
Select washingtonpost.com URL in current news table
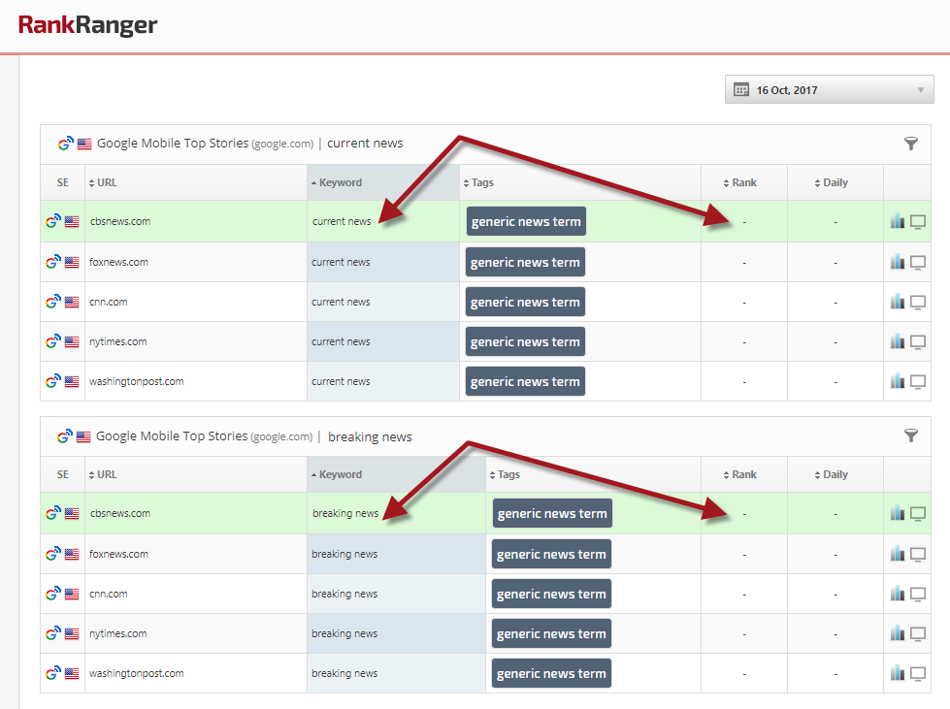point(136,381)
